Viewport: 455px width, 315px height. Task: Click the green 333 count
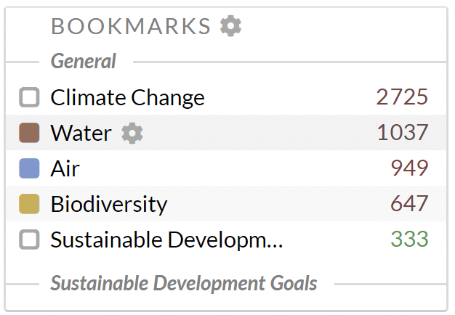[x=409, y=240]
